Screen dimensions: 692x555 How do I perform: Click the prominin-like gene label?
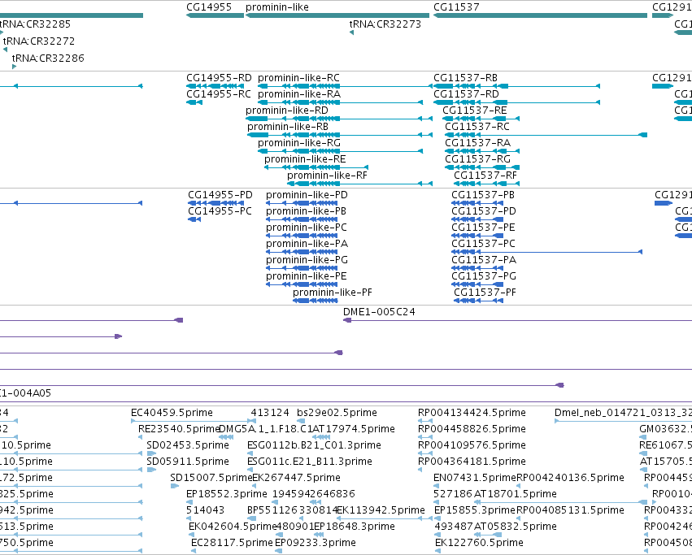tap(277, 7)
